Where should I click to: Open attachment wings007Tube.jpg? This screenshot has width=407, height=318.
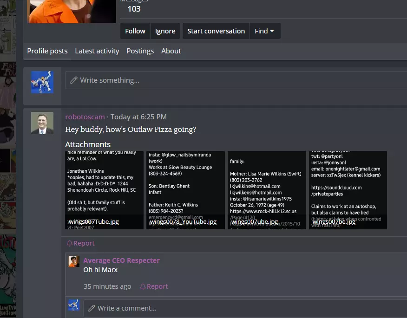pos(104,190)
